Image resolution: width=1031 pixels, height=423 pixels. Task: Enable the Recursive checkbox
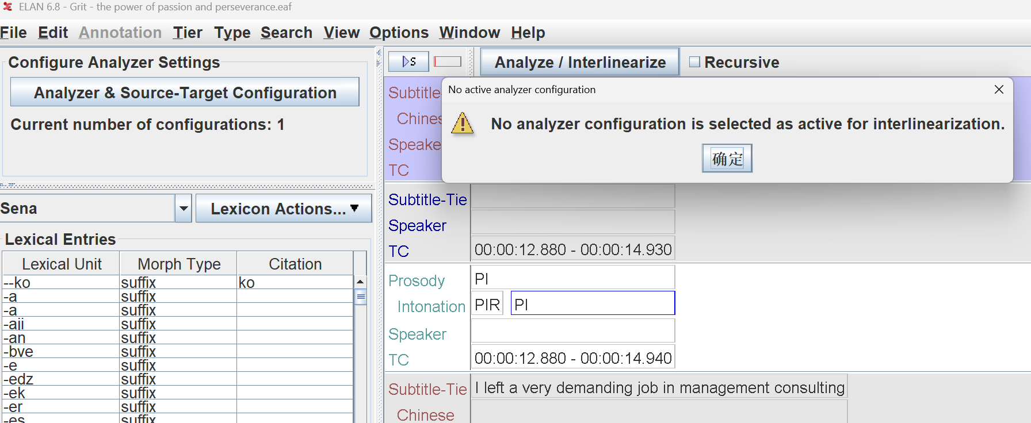(694, 62)
